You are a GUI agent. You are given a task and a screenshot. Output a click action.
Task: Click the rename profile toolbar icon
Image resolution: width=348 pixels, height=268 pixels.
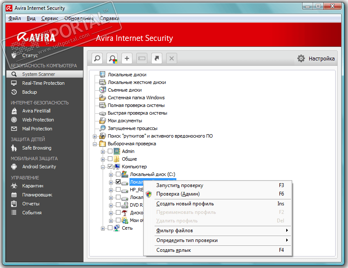[142, 59]
